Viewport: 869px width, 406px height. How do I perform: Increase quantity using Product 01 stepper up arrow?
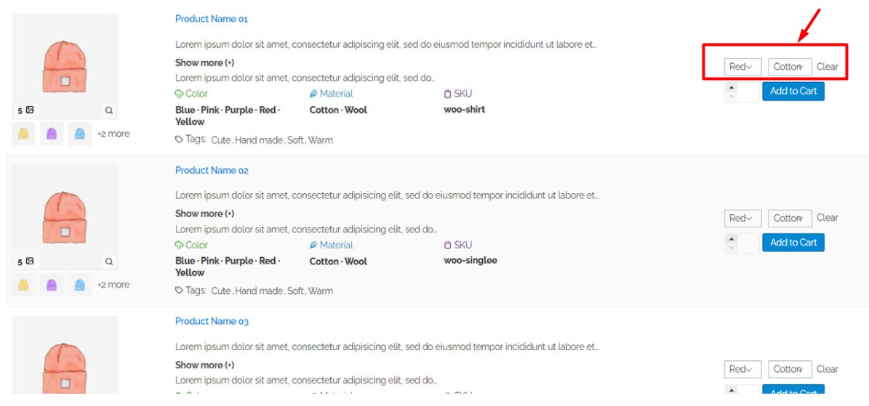(x=732, y=87)
